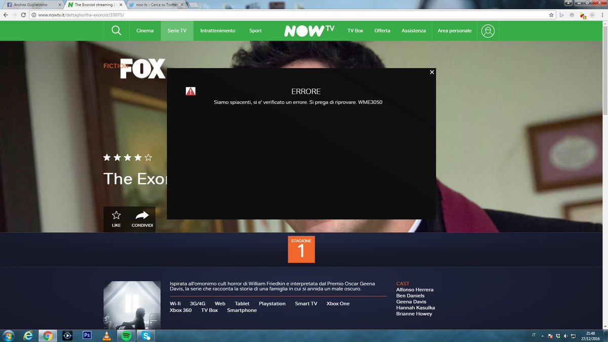Click the Condividi share arrow
The image size is (608, 342).
(x=142, y=215)
